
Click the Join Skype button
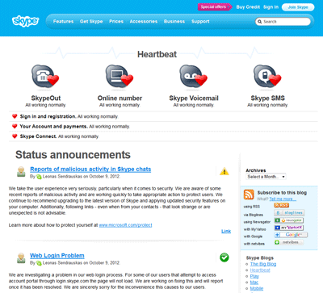(298, 7)
